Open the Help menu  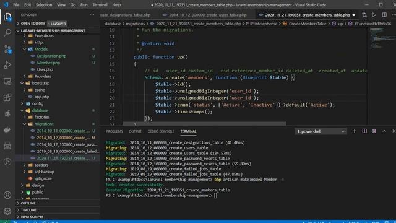click(116, 5)
